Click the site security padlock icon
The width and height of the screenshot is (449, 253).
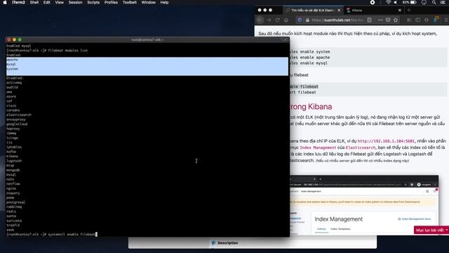(307, 20)
